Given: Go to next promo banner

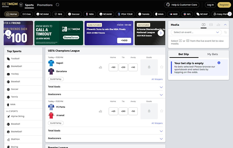Looking at the screenshot, I should (161, 33).
